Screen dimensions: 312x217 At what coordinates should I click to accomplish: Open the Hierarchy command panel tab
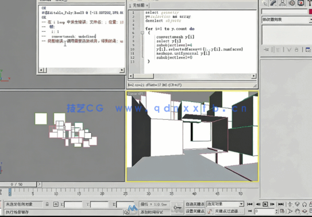(x=283, y=3)
